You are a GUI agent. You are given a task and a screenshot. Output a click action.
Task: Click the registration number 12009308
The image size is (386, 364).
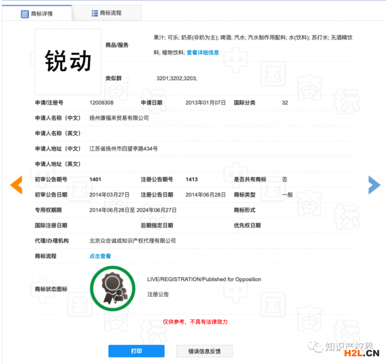click(x=101, y=103)
